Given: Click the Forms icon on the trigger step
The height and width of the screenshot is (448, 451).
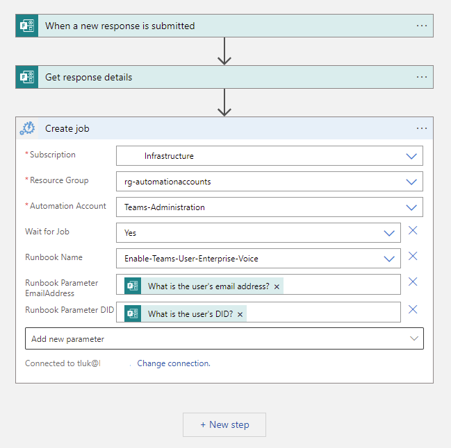Looking at the screenshot, I should [27, 26].
